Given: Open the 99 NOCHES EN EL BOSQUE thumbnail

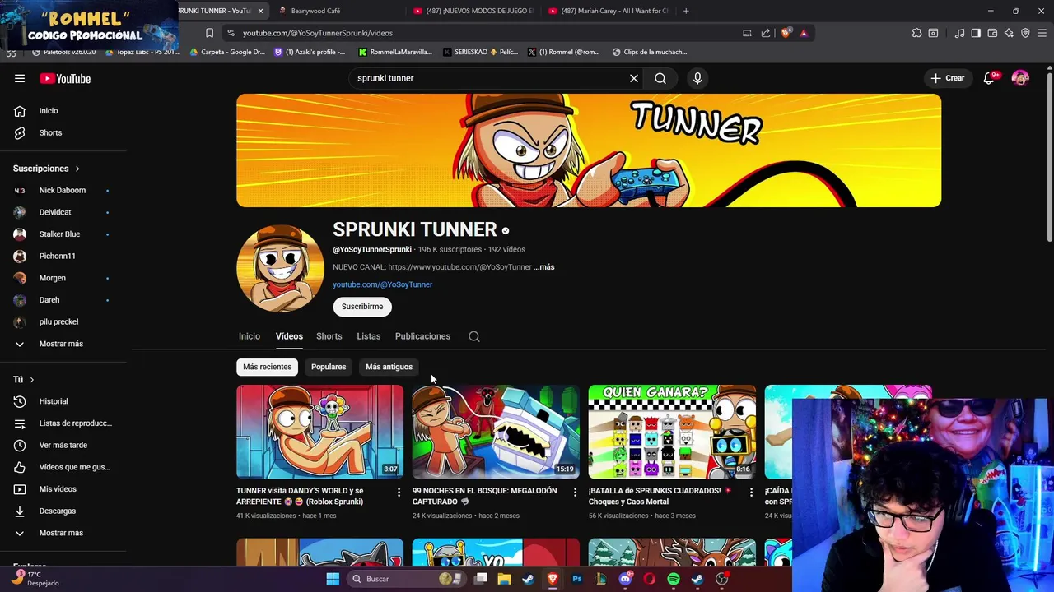Looking at the screenshot, I should click(x=496, y=432).
